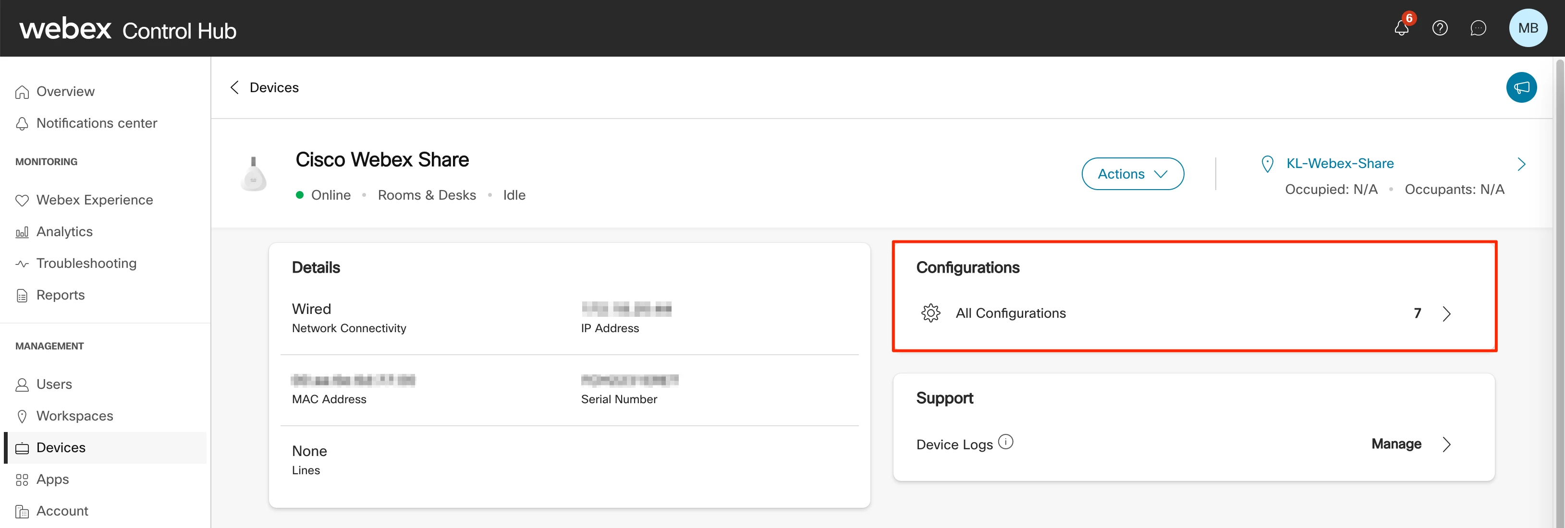Click the All Configurations gear icon
Screen dimensions: 1565x528
point(930,313)
